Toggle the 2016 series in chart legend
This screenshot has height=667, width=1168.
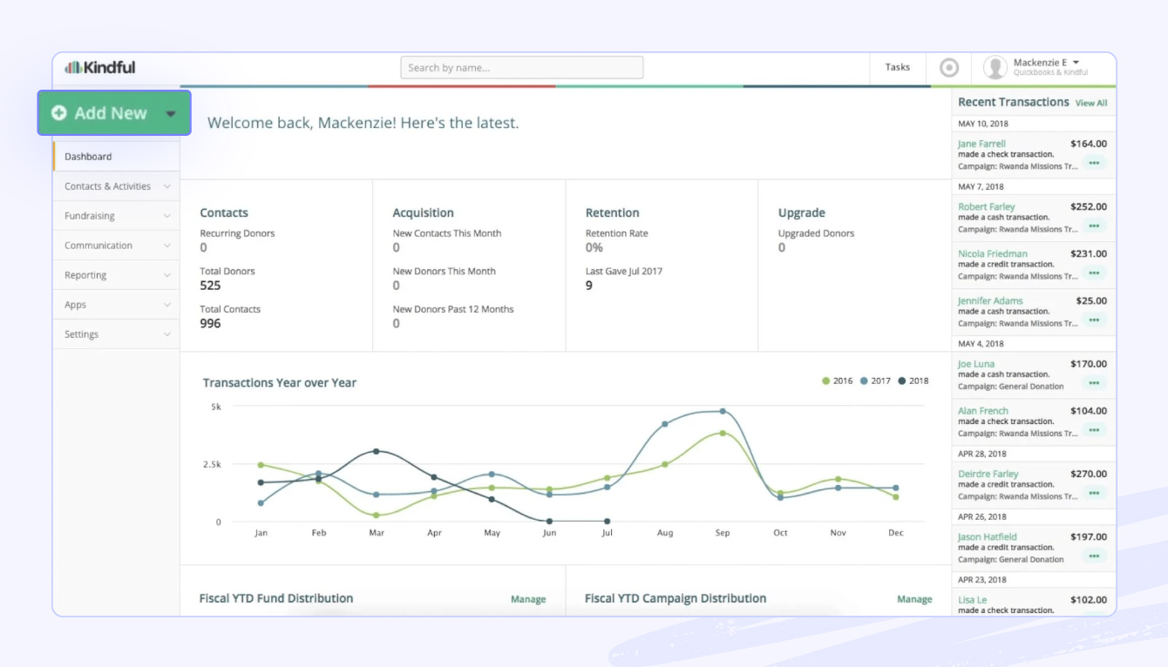(838, 381)
